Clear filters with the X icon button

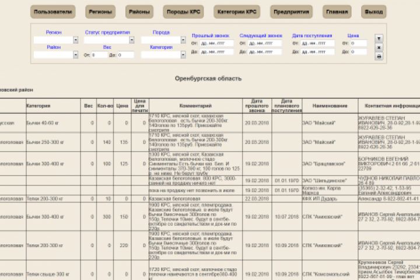point(379,48)
